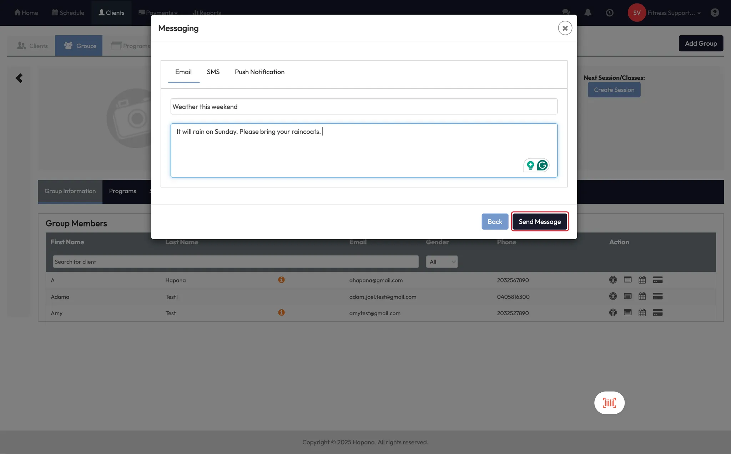
Task: Select the Push Notification tab
Action: pos(259,72)
